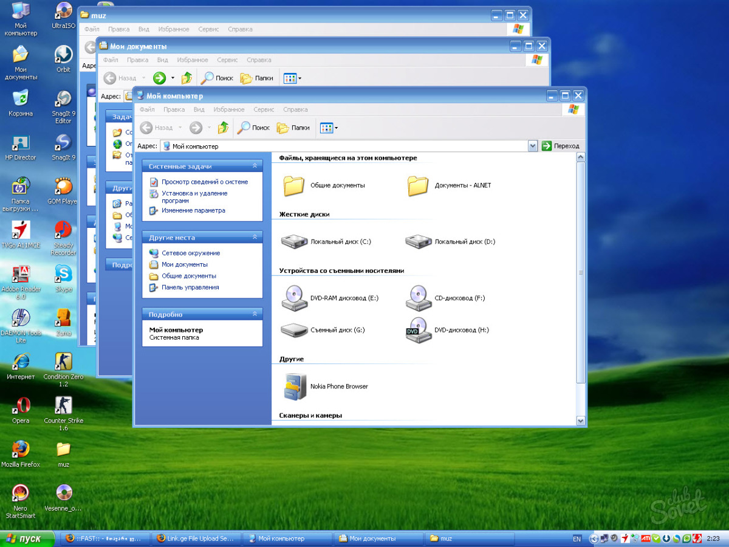Open the Общие документы folder icon
Screen dimensions: 729x547
click(x=294, y=185)
